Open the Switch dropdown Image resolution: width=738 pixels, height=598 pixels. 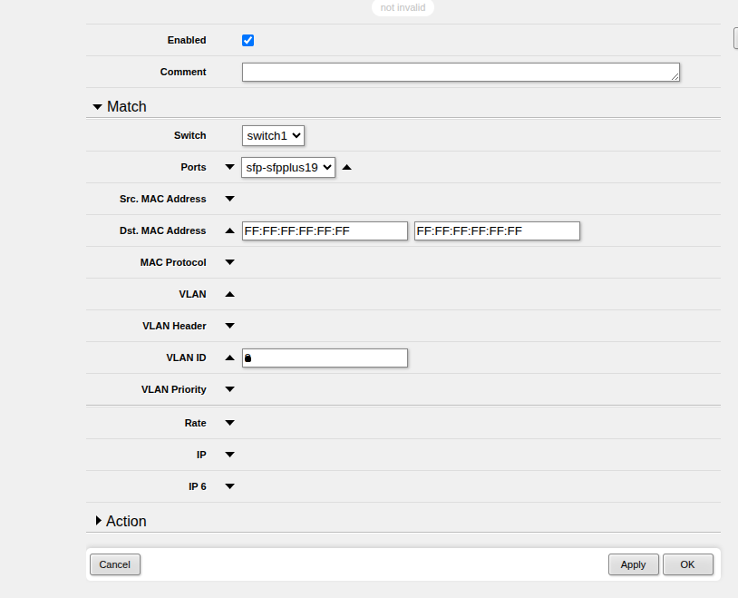(x=273, y=135)
